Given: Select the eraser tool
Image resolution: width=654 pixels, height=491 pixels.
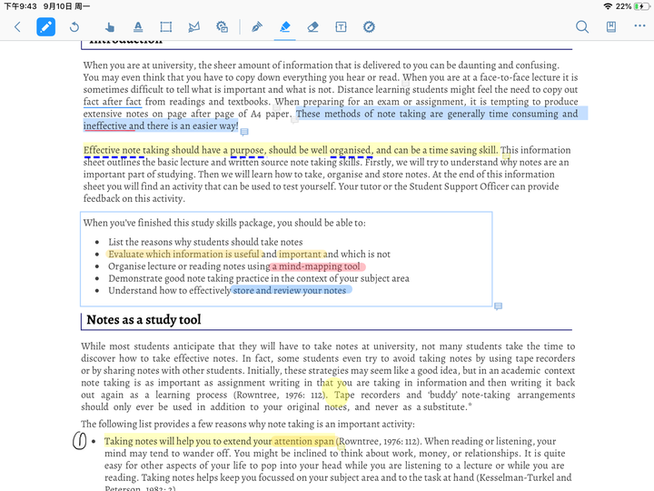Looking at the screenshot, I should coord(312,27).
